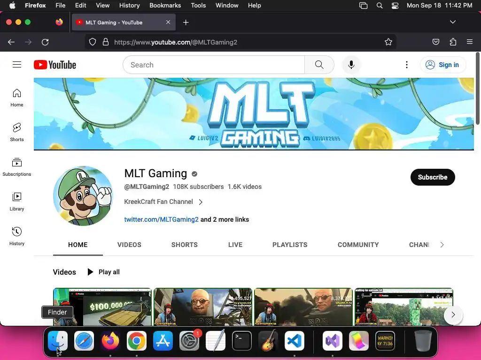Close the MLT Gaming tab
This screenshot has height=360, width=481.
pyautogui.click(x=168, y=22)
